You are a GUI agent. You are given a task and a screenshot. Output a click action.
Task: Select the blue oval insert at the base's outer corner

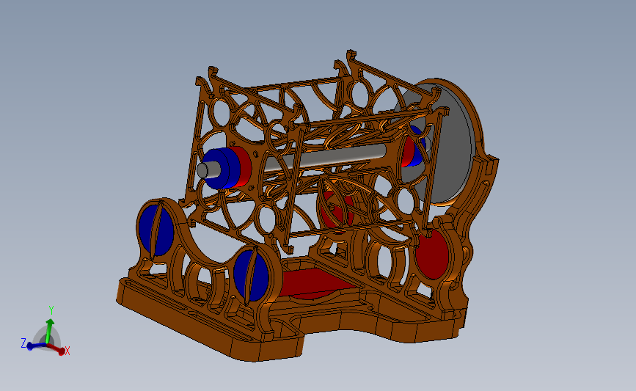point(156,230)
